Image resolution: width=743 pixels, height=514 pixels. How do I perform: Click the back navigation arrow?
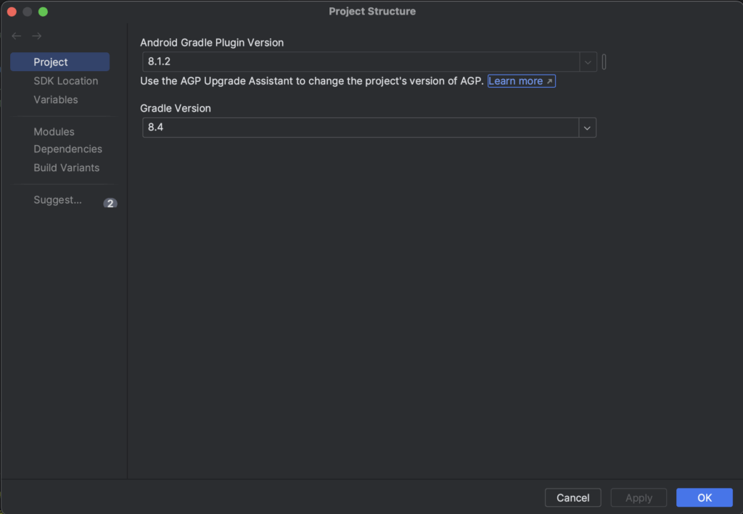point(17,36)
